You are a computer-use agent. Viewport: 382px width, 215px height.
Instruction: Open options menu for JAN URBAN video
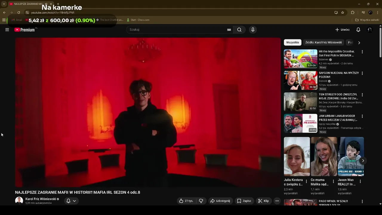point(362,116)
